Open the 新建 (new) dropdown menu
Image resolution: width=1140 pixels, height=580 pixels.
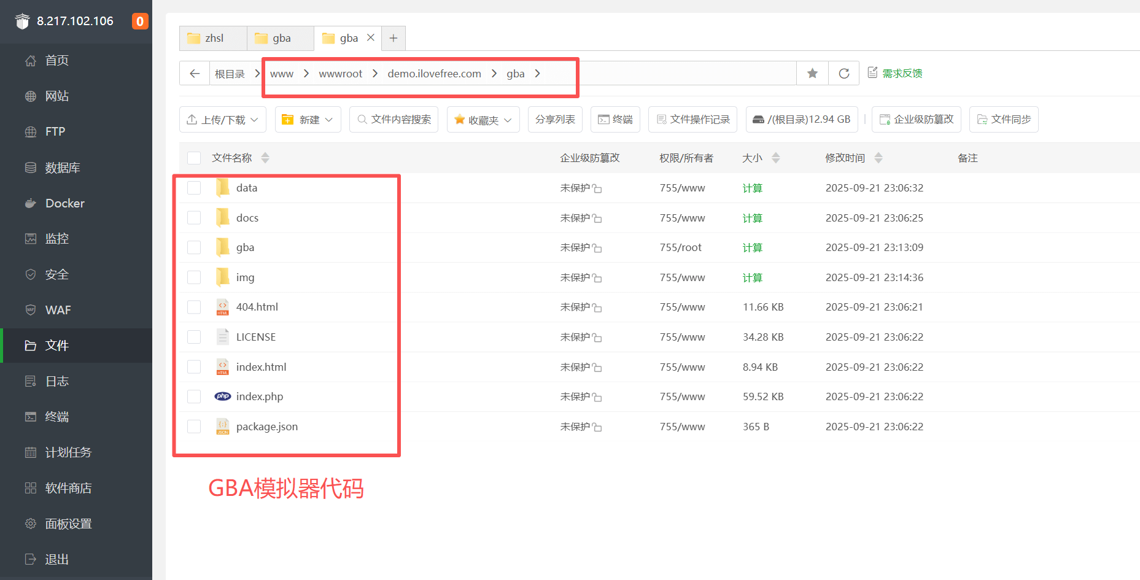pos(308,119)
